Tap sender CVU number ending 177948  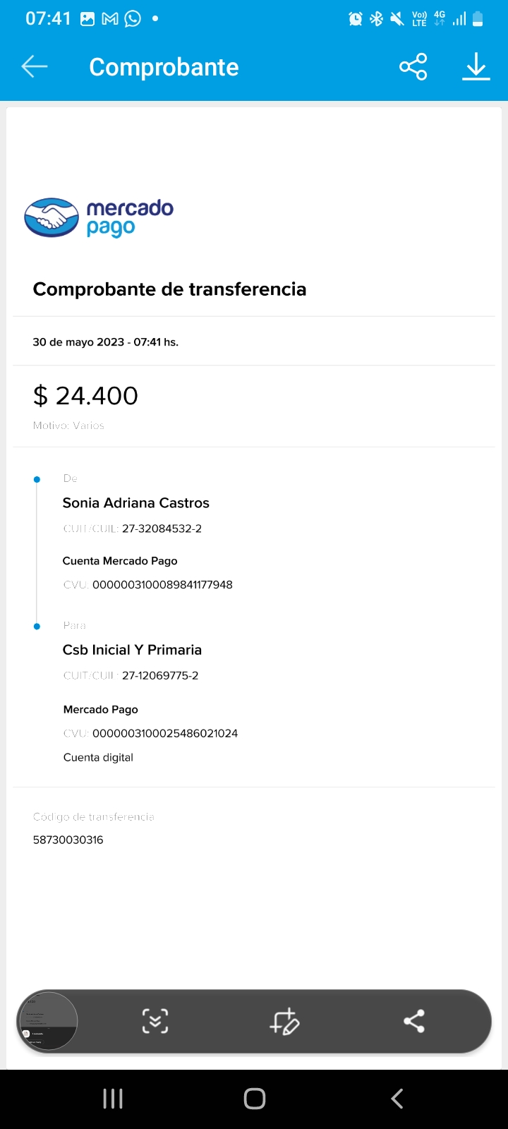point(162,584)
